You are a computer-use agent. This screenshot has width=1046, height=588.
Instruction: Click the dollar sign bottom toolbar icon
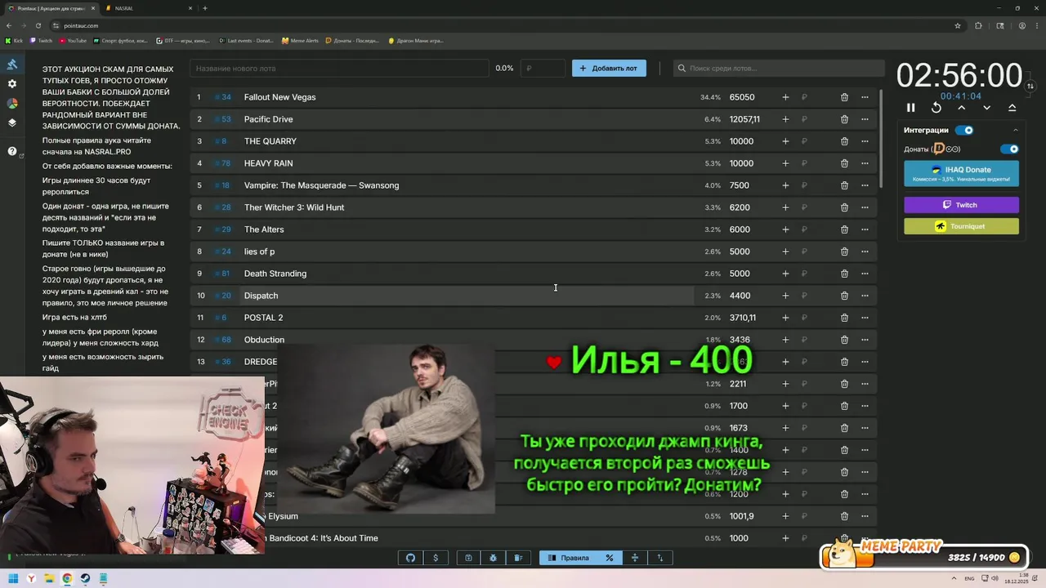436,558
